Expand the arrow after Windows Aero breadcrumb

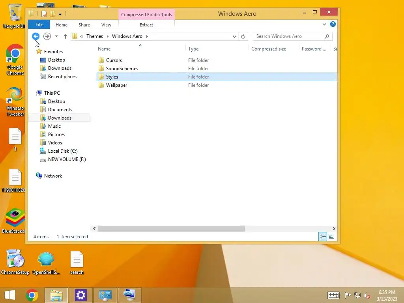point(147,36)
